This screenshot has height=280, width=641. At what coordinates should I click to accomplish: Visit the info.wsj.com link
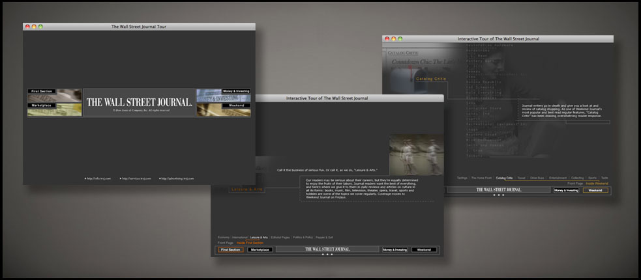[98, 178]
